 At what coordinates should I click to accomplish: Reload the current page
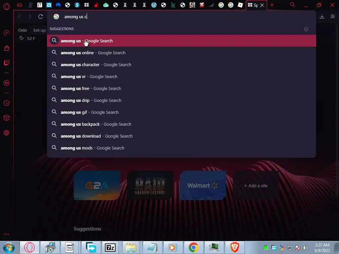pos(40,17)
